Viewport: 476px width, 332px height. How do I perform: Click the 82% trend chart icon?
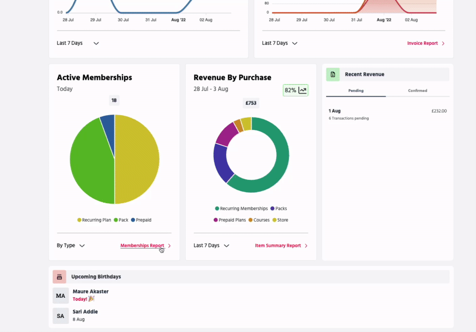[x=303, y=90]
